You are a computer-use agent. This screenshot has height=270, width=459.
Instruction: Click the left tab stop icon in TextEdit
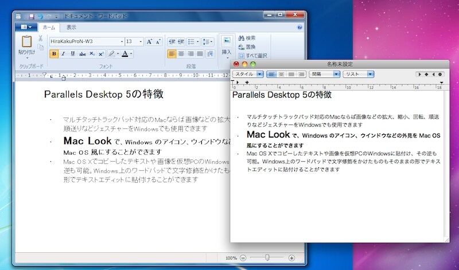point(419,75)
